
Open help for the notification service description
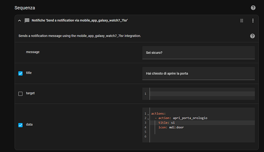click(x=252, y=36)
